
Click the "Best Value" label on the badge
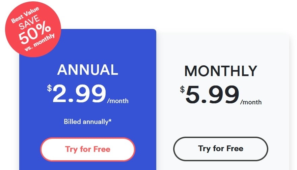point(25,15)
